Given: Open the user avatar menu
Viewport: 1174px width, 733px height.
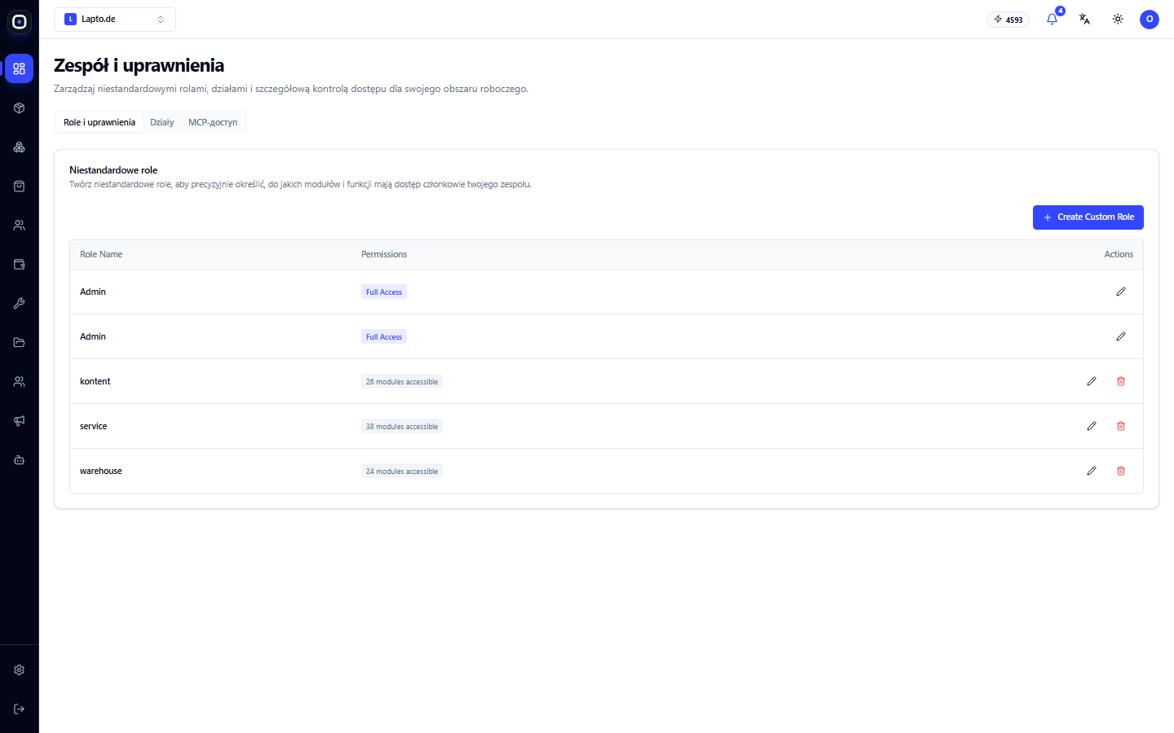Looking at the screenshot, I should click(x=1150, y=19).
